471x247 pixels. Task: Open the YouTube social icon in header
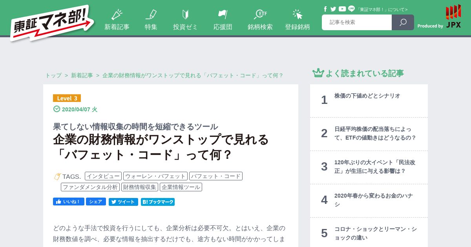[x=342, y=9]
